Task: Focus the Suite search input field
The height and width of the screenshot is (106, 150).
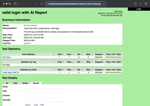Action: pos(44,87)
